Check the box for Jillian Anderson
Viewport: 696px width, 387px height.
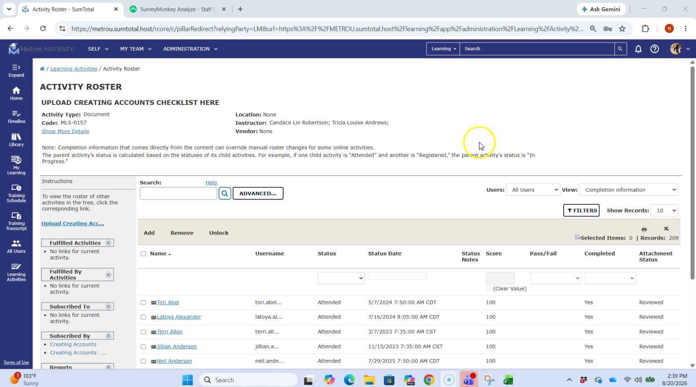143,347
